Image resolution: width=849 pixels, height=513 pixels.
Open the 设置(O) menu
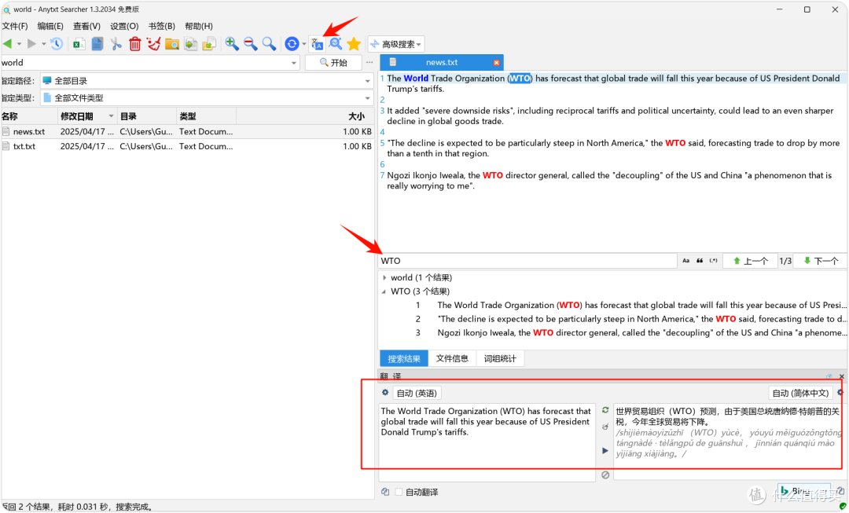[x=124, y=26]
